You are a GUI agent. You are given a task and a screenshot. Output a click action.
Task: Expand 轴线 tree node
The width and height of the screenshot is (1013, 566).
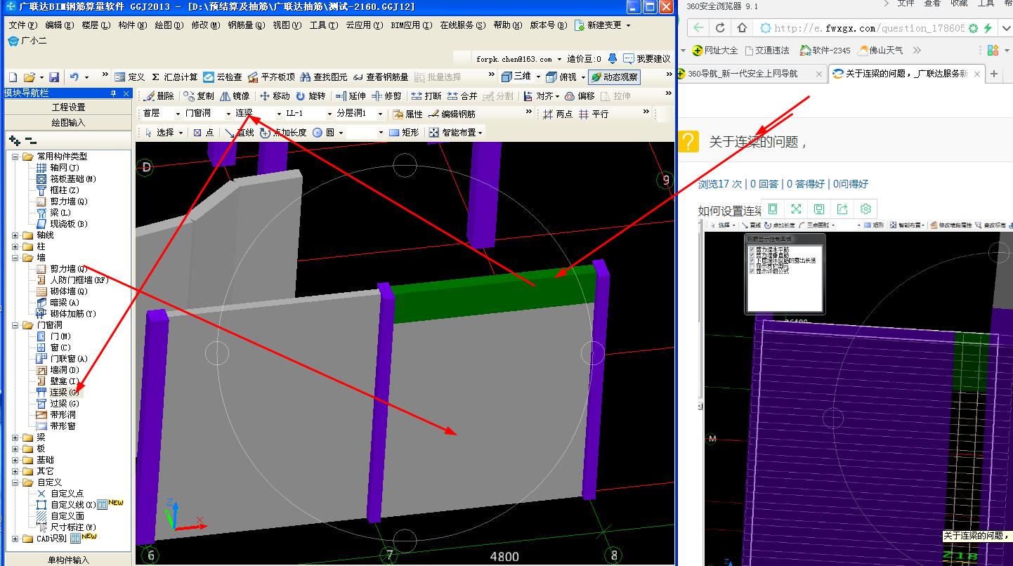15,235
